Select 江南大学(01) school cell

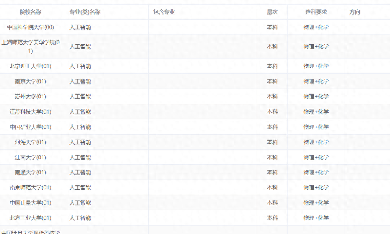(x=30, y=158)
